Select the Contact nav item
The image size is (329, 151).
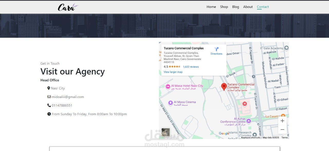pyautogui.click(x=263, y=7)
